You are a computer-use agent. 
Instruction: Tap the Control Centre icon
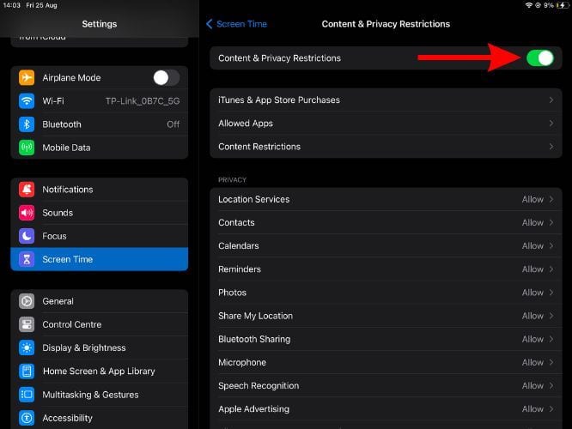pos(27,324)
